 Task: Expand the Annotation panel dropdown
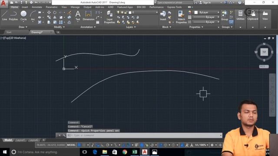point(88,27)
